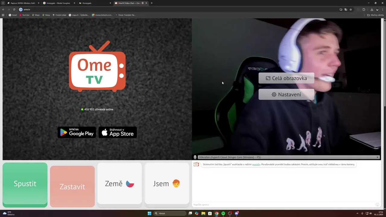Open Spotify from the taskbar
The image size is (386, 217).
223,213
